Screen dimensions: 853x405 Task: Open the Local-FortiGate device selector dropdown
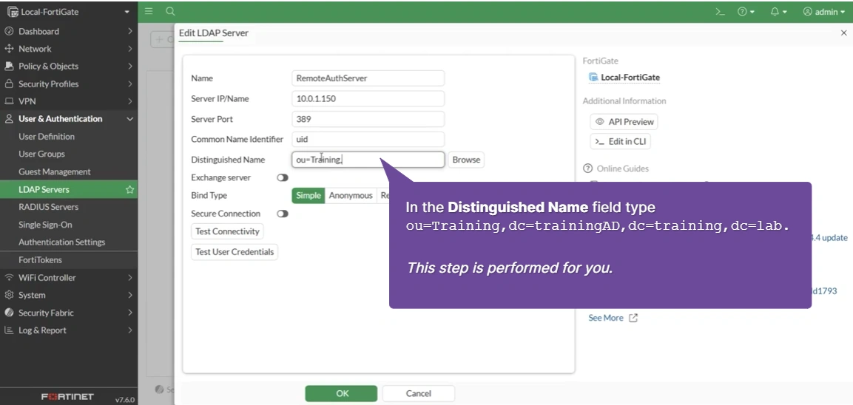coord(69,11)
